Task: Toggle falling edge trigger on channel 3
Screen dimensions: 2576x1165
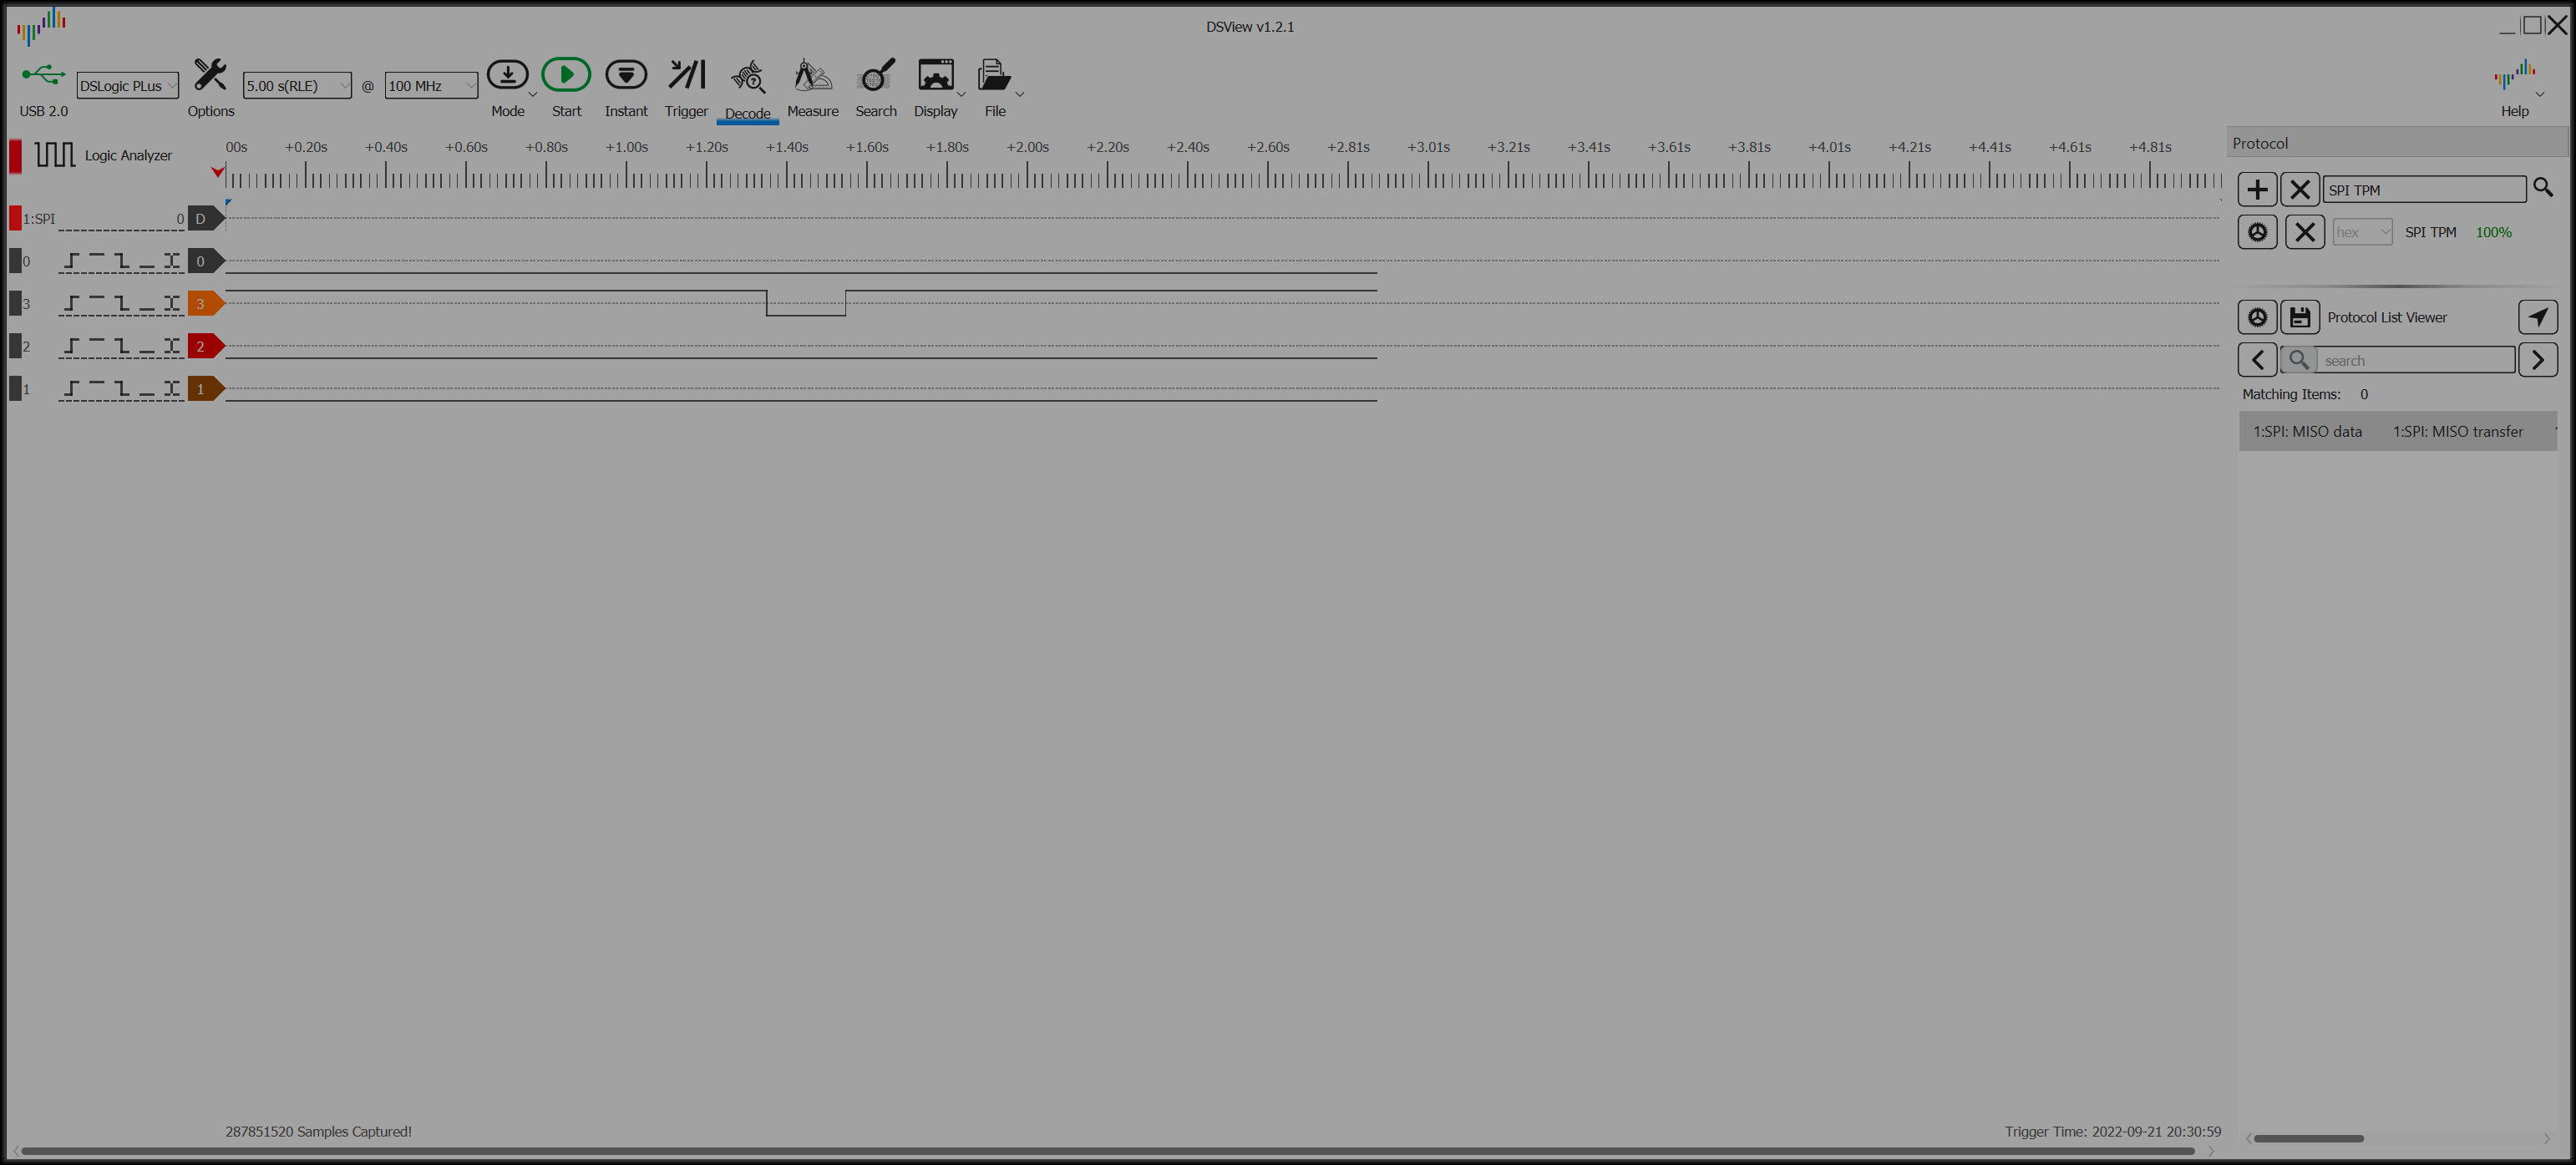Action: tap(121, 304)
